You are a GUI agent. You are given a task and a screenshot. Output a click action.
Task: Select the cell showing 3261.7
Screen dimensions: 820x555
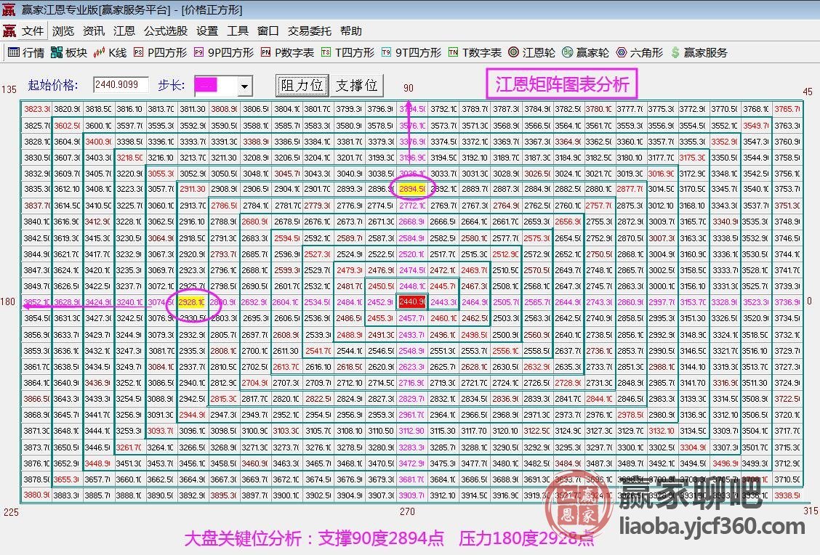coord(129,447)
